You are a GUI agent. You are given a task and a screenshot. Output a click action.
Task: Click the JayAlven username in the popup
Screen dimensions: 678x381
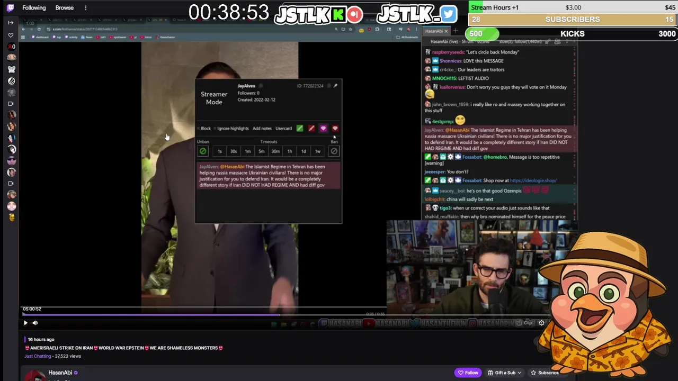coord(246,86)
